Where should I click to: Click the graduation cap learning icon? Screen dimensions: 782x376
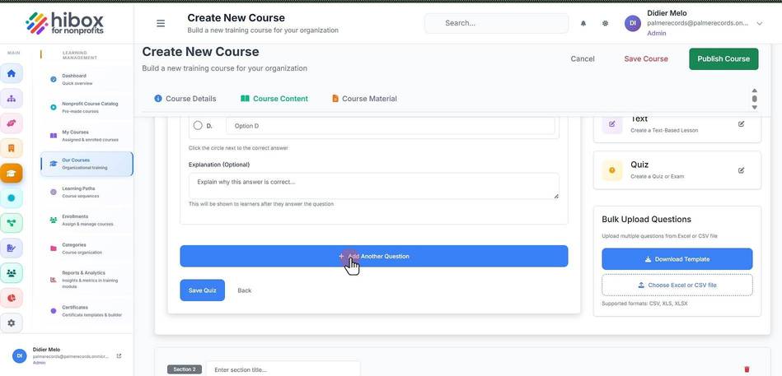pos(11,174)
